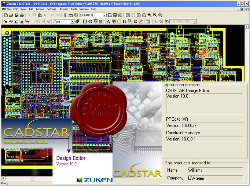Screen dimensions: 250x186
Task: Open the Libraries menu
Action: 63,9
